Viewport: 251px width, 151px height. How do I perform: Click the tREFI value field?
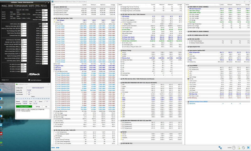[x=45, y=24]
